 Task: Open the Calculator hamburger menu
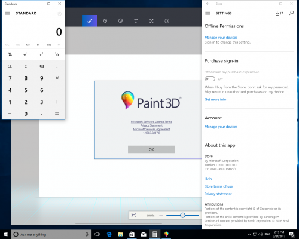(7, 13)
